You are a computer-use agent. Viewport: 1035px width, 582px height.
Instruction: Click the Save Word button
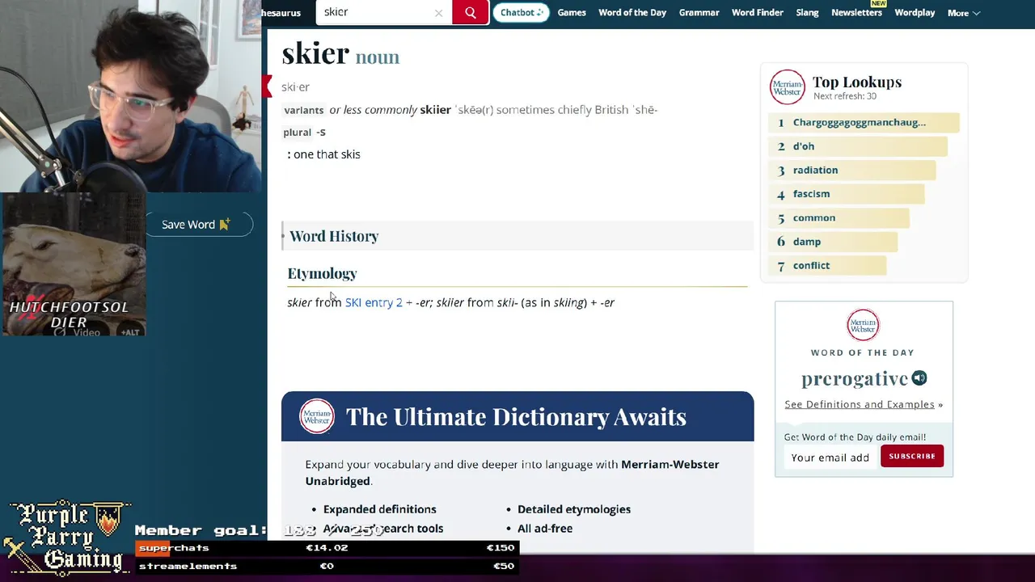[x=199, y=225]
